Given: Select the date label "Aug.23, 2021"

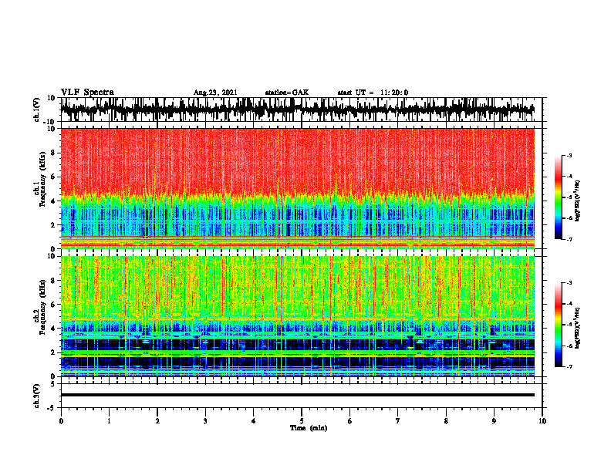Looking at the screenshot, I should tap(215, 93).
